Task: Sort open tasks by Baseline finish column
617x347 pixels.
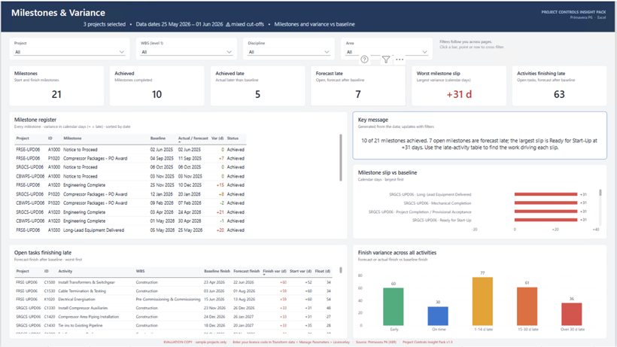Action: click(217, 271)
